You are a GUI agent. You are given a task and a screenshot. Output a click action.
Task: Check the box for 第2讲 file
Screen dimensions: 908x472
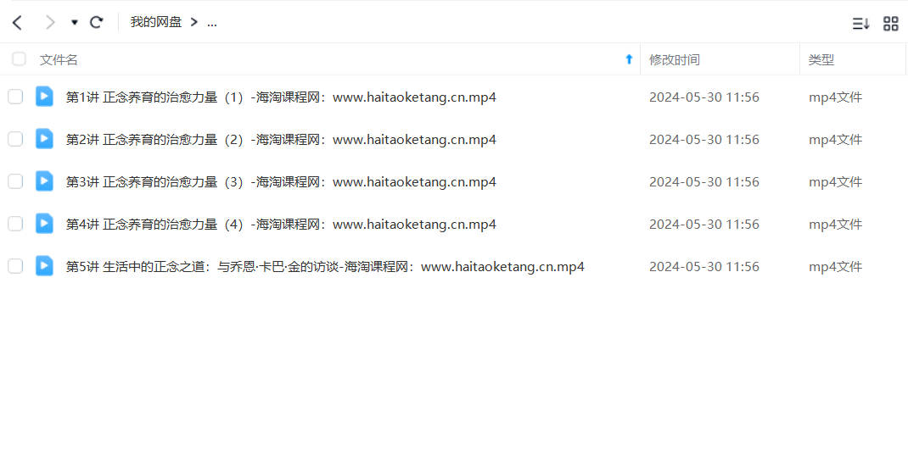(x=15, y=139)
